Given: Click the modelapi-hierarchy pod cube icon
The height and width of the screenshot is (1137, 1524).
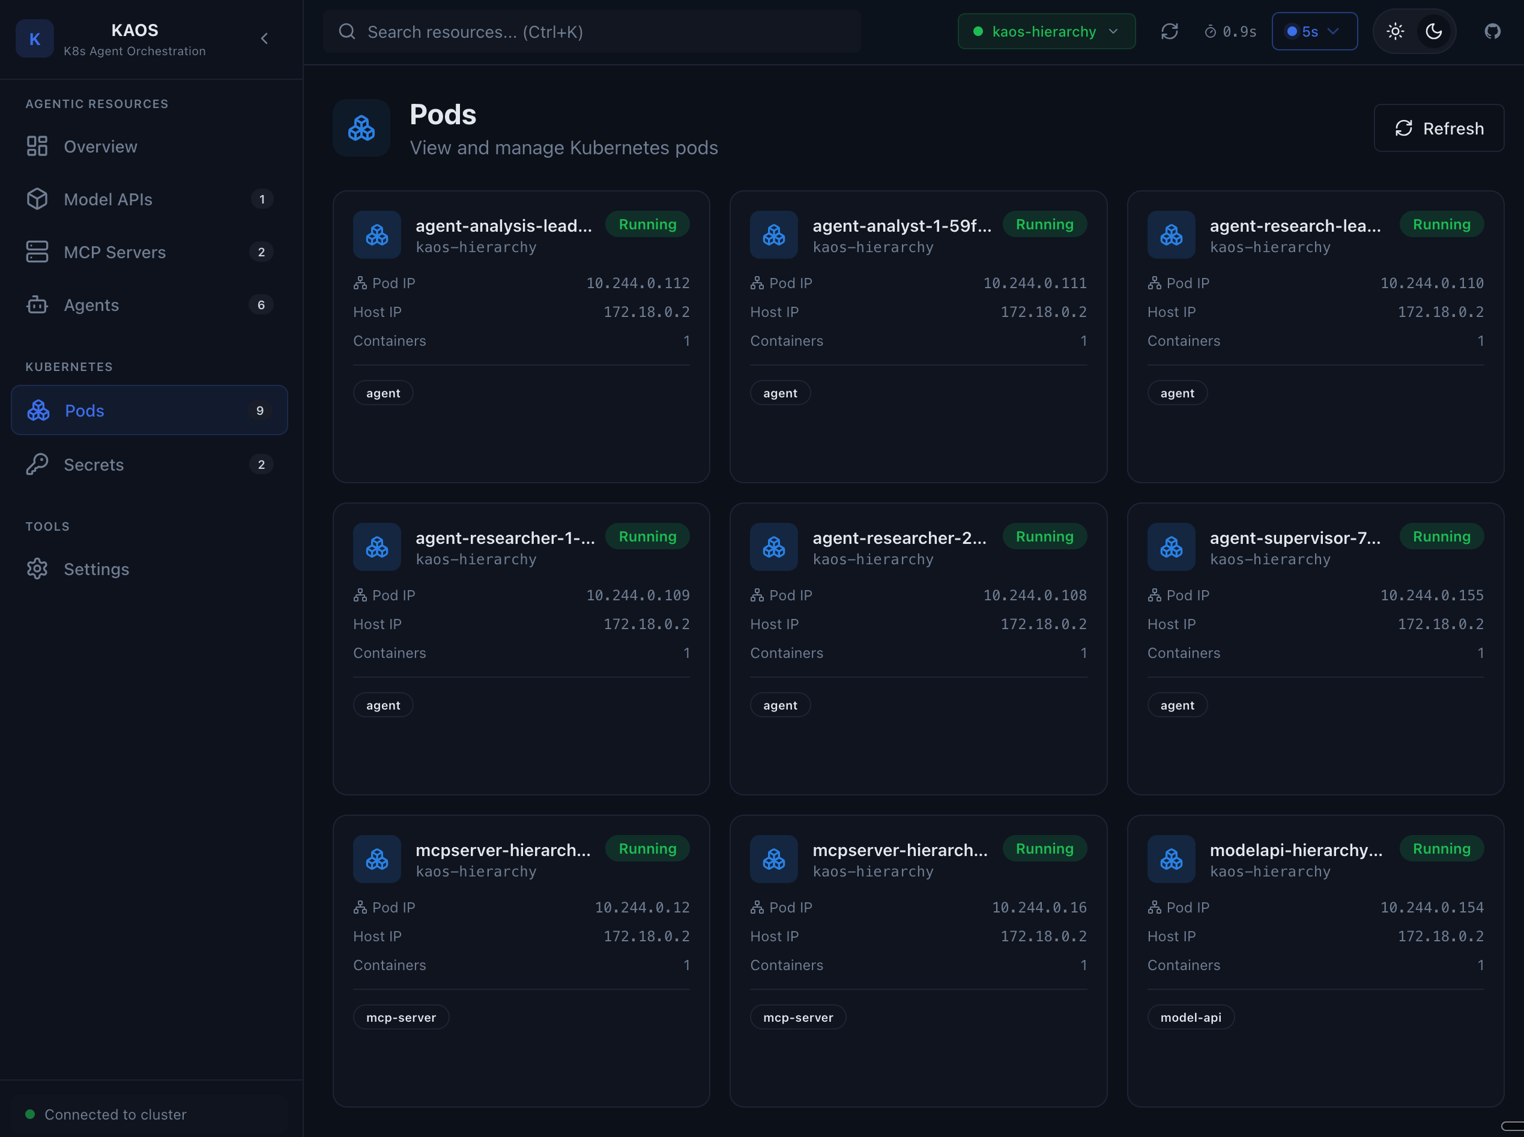Looking at the screenshot, I should (1171, 859).
